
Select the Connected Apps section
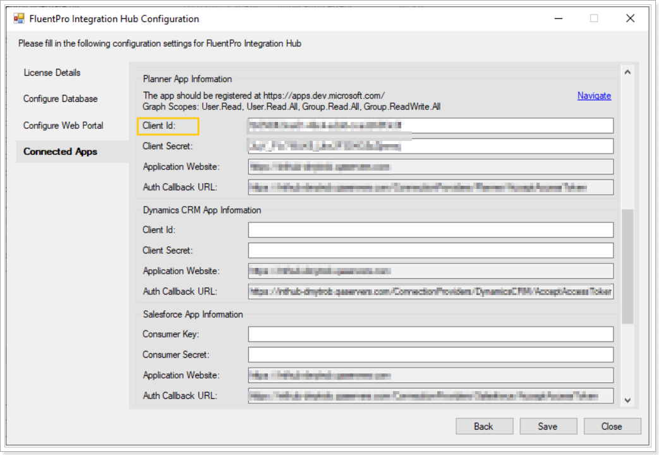72,152
